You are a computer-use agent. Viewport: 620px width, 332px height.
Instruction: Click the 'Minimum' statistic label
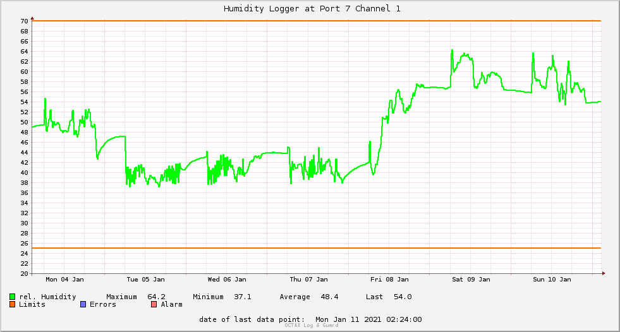pyautogui.click(x=208, y=297)
